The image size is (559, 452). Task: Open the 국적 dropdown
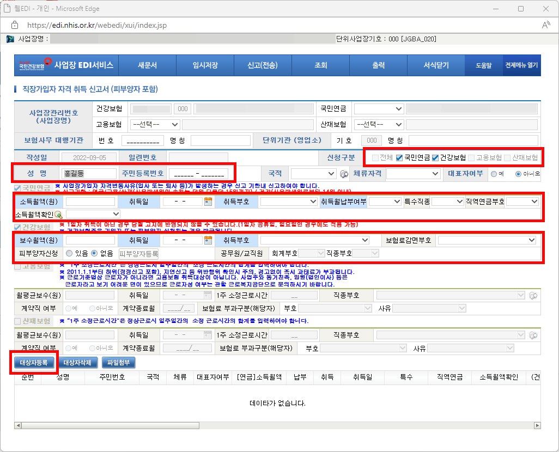(313, 174)
